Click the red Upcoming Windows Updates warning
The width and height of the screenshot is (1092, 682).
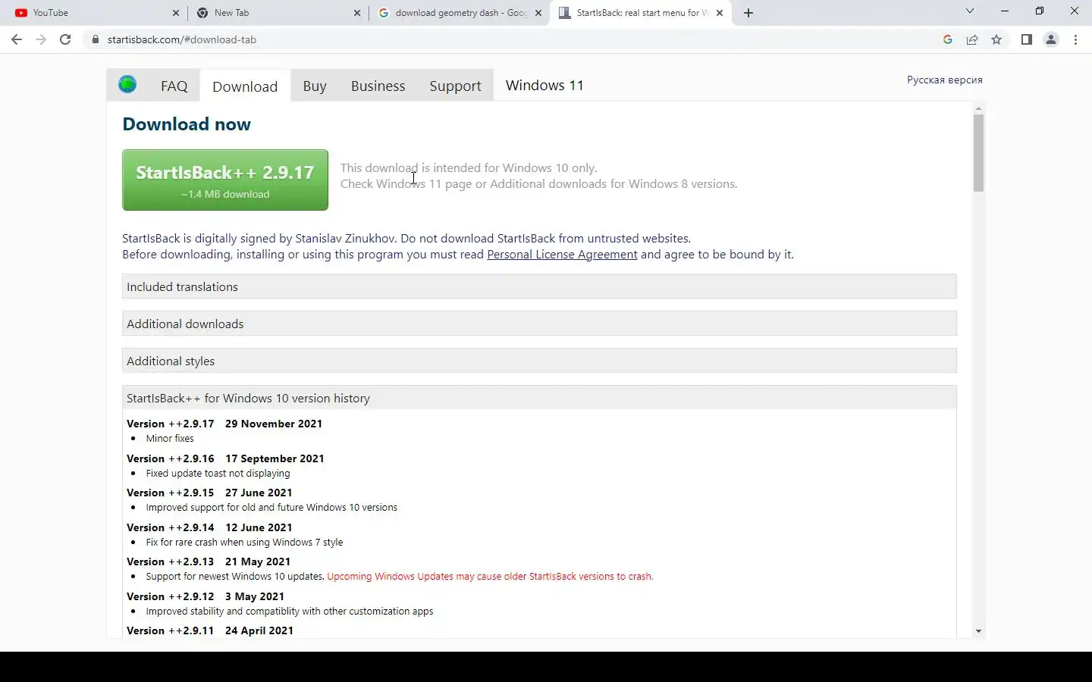(x=490, y=577)
